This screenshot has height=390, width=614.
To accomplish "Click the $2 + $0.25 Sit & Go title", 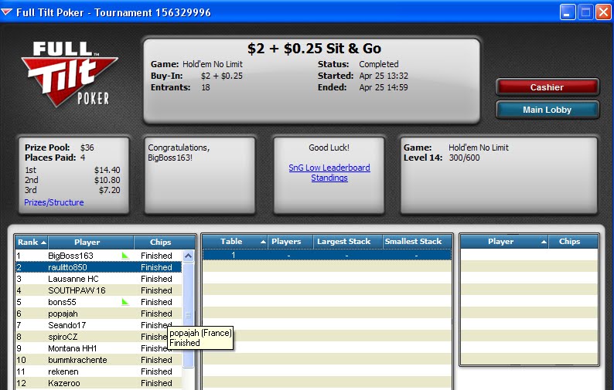I will [314, 49].
